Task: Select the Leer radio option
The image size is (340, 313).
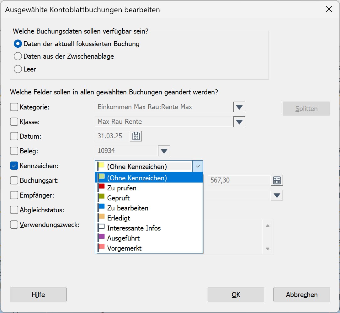Action: point(18,69)
